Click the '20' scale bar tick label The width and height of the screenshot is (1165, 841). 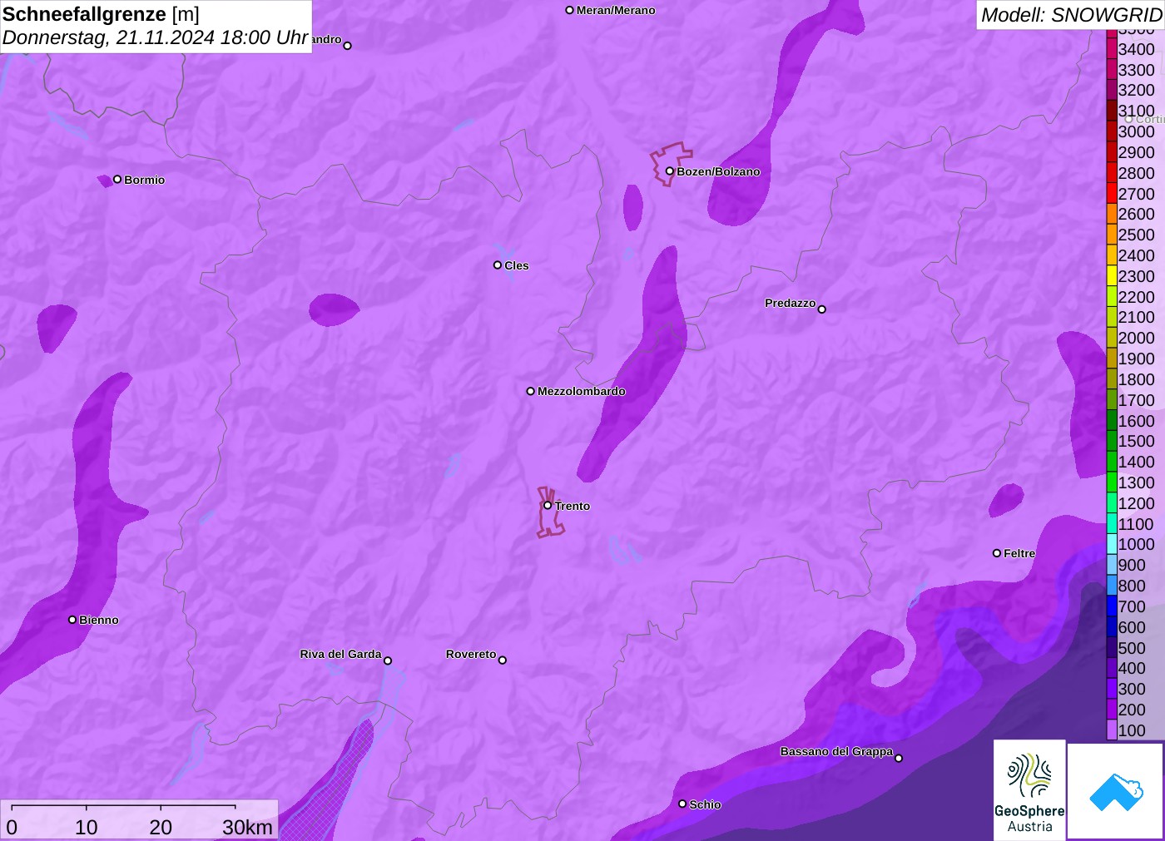coord(161,827)
